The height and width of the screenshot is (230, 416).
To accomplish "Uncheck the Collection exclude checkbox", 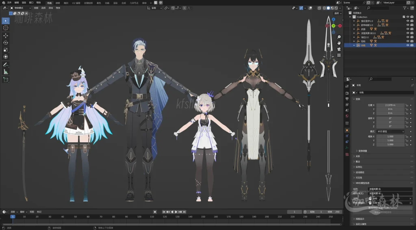I will (404, 17).
